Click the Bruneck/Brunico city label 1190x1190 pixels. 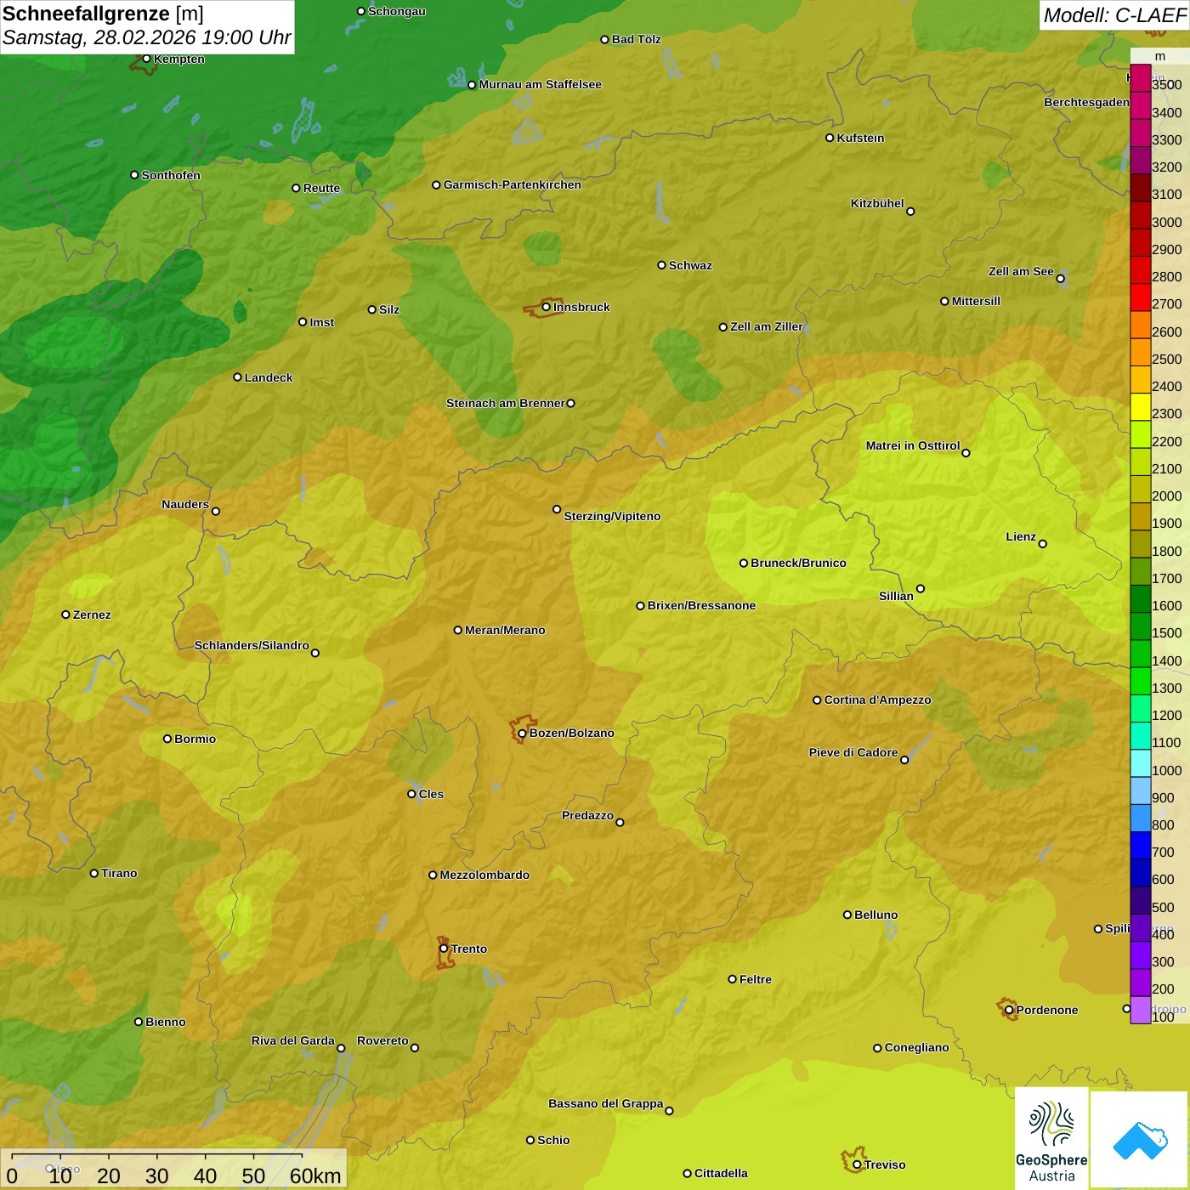pos(798,563)
